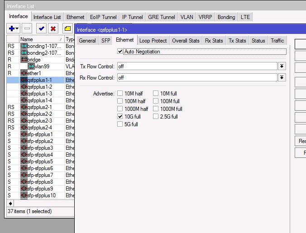
Task: Enable advertise 1000M full
Action: click(x=156, y=109)
